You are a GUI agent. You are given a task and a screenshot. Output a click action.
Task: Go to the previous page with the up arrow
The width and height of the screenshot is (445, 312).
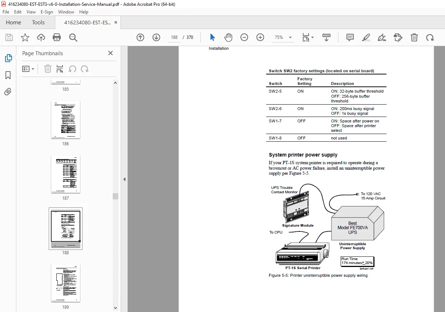[140, 37]
